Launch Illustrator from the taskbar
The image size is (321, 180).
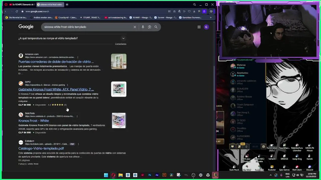164,175
